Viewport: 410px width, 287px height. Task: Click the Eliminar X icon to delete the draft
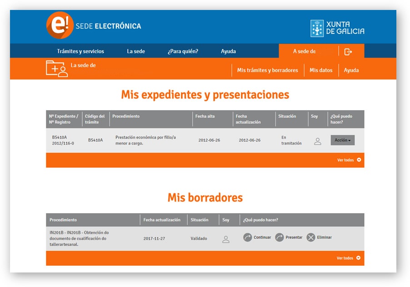[x=311, y=237]
